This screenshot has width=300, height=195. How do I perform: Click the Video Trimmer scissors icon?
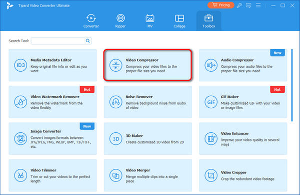[20, 175]
